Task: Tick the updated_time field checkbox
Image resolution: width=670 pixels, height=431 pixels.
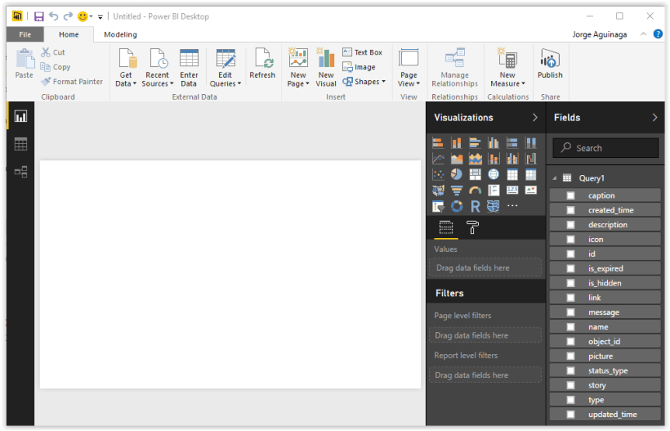Action: [x=571, y=415]
